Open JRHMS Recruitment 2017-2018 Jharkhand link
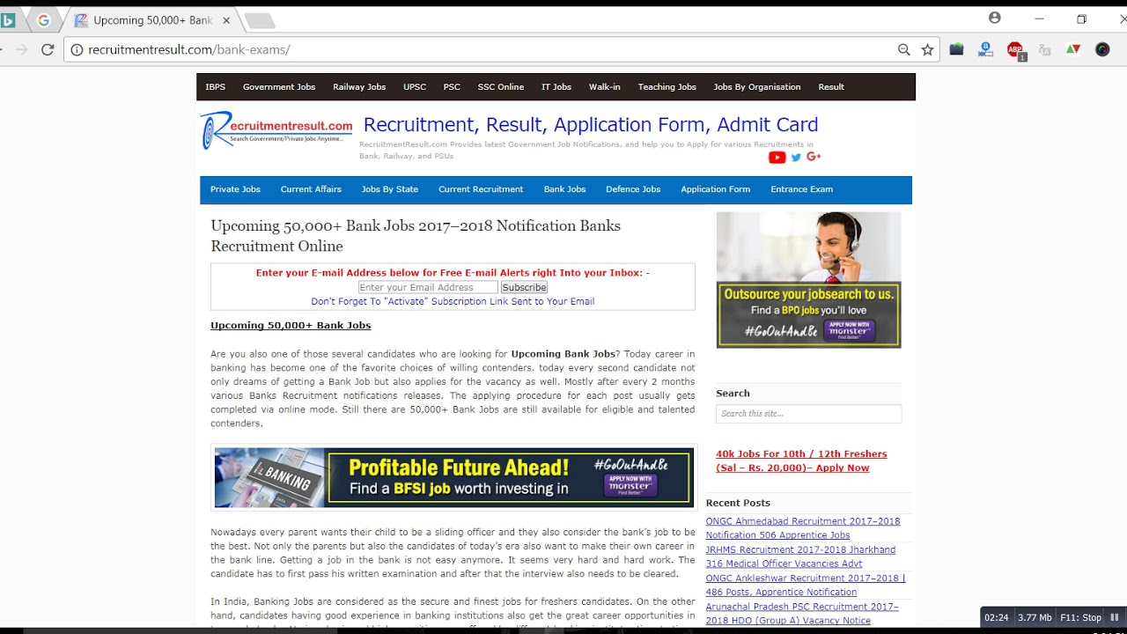Image resolution: width=1127 pixels, height=634 pixels. tap(800, 557)
